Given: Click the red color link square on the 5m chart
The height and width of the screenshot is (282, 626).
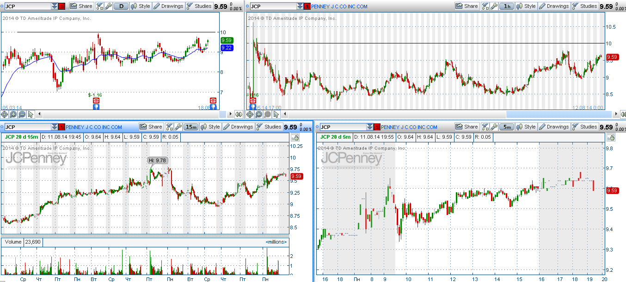Looking at the screenshot, I should pos(378,127).
